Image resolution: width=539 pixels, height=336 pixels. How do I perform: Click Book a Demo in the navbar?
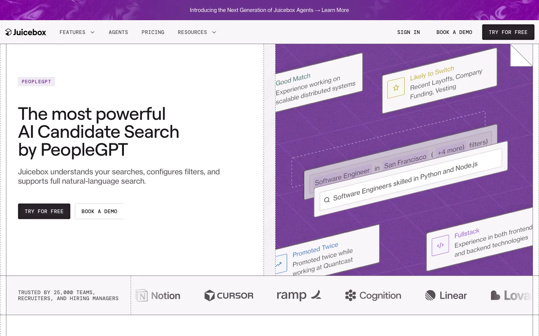(x=454, y=32)
